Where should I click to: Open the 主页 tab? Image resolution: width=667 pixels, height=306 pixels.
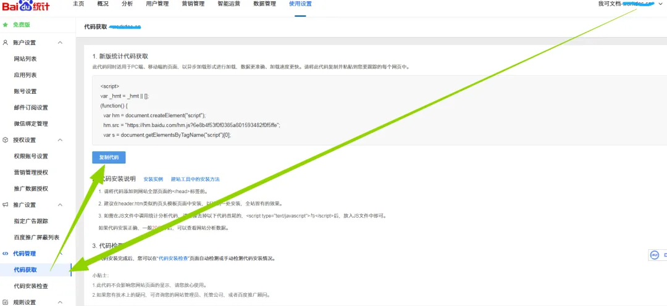click(78, 4)
